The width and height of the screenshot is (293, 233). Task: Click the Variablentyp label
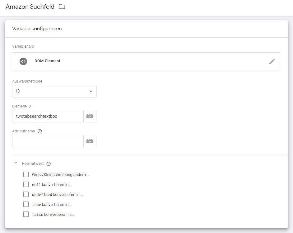click(23, 46)
